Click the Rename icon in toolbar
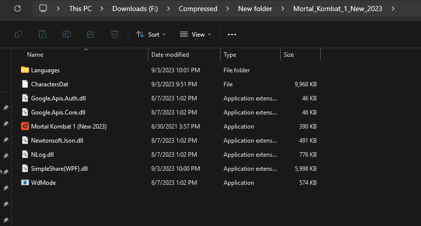The height and width of the screenshot is (226, 421). [67, 34]
